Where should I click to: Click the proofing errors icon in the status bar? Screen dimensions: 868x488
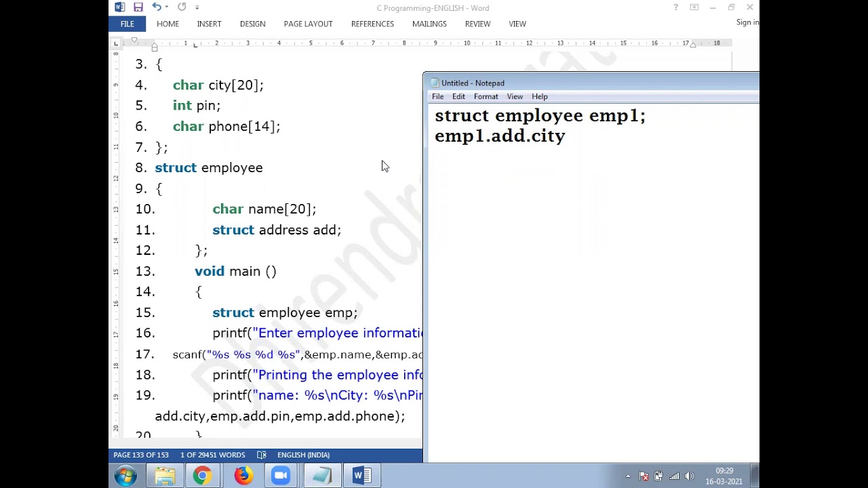tap(262, 455)
